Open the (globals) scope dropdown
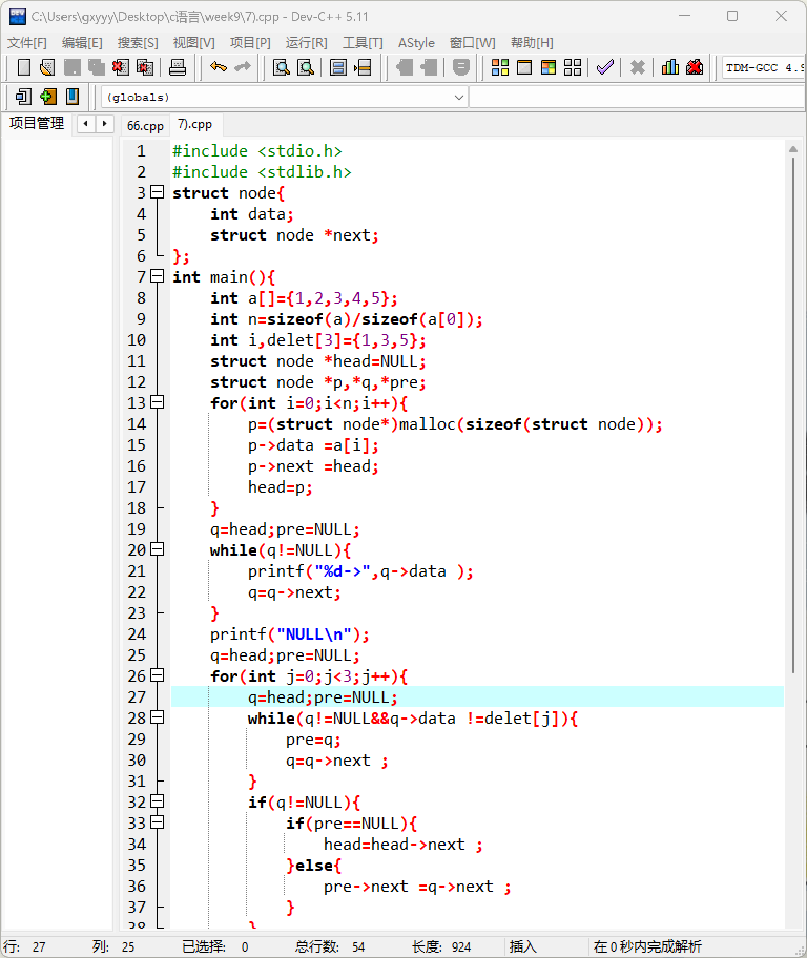Viewport: 807px width, 958px height. [x=284, y=97]
